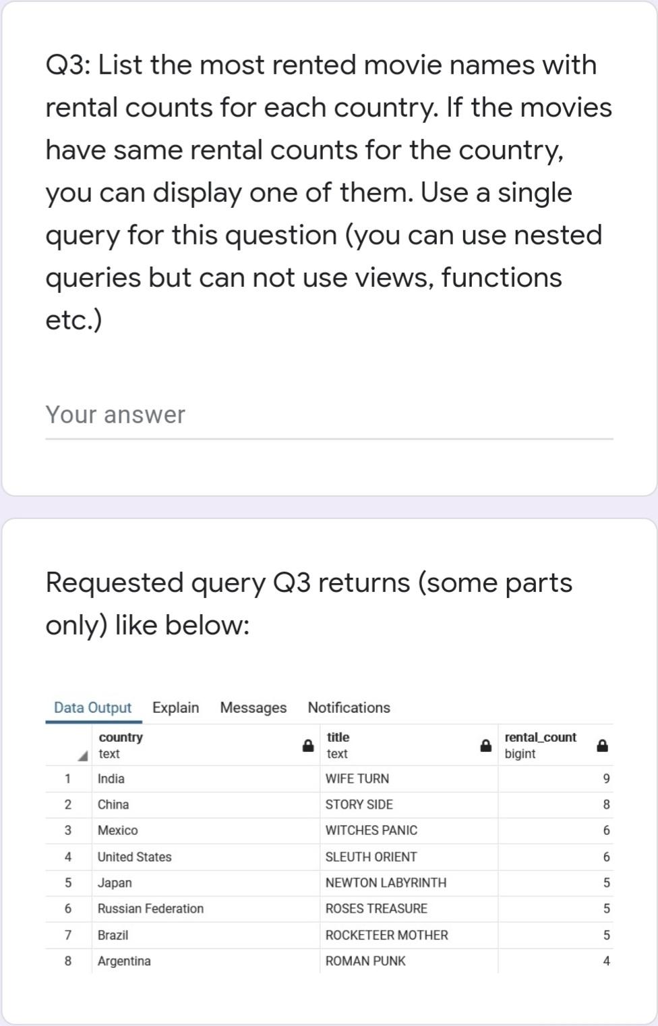658x1026 pixels.
Task: Open the Notifications tab
Action: [349, 708]
